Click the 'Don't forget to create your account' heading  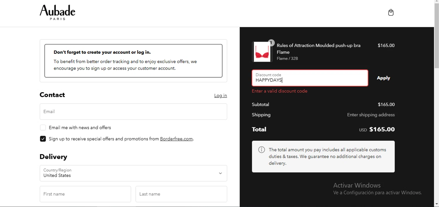(102, 52)
